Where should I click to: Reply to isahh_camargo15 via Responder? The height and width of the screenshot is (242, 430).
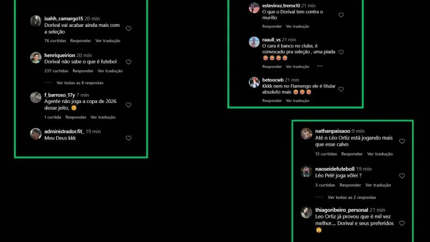point(81,40)
